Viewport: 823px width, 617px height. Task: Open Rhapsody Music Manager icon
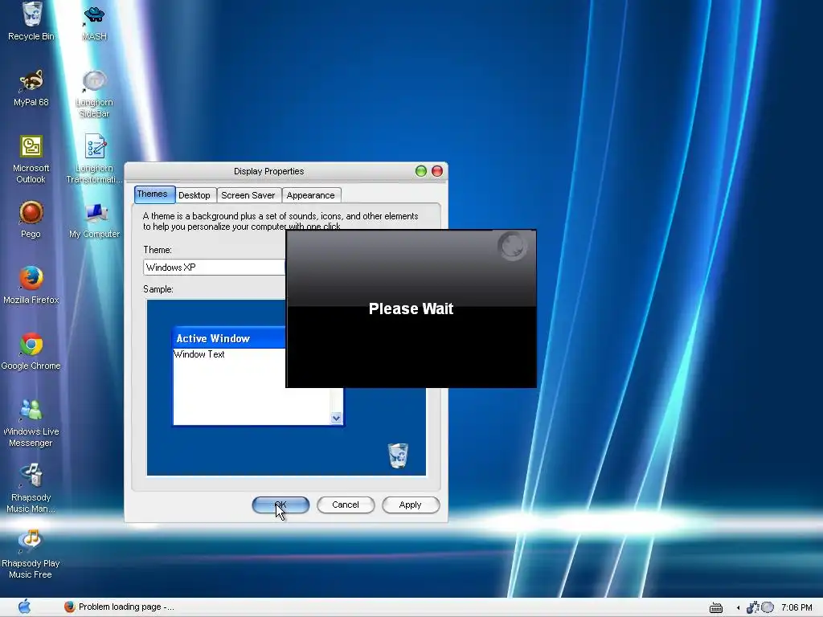click(31, 476)
